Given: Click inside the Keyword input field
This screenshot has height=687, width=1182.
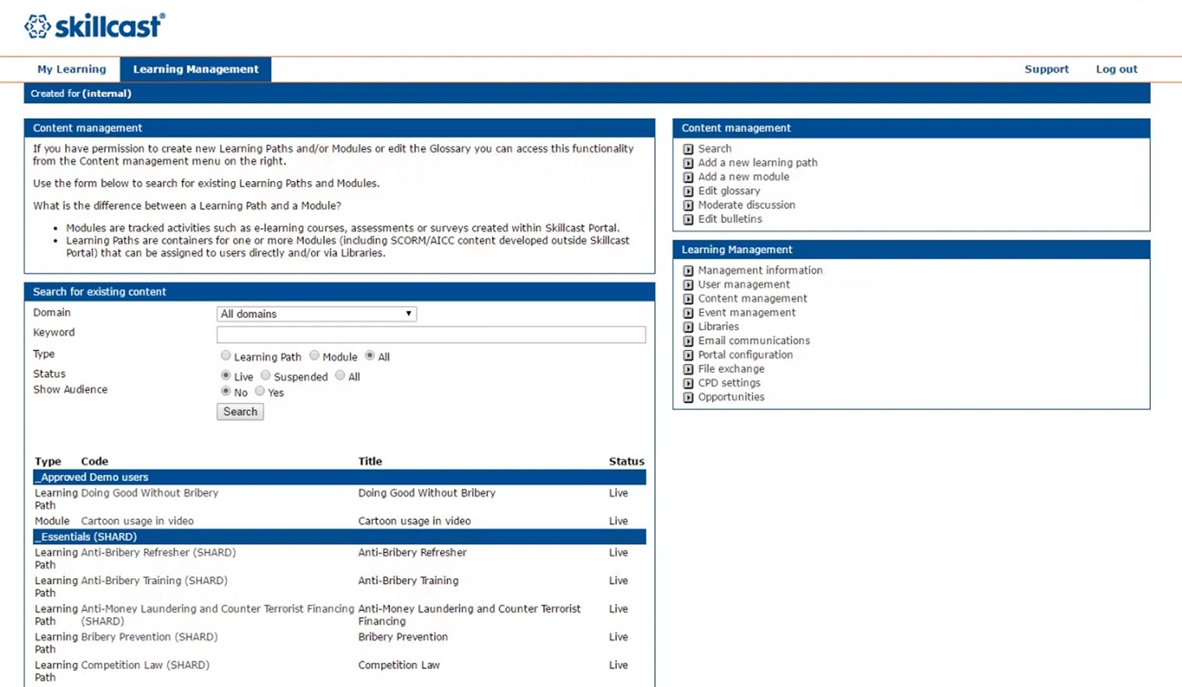Looking at the screenshot, I should click(431, 334).
